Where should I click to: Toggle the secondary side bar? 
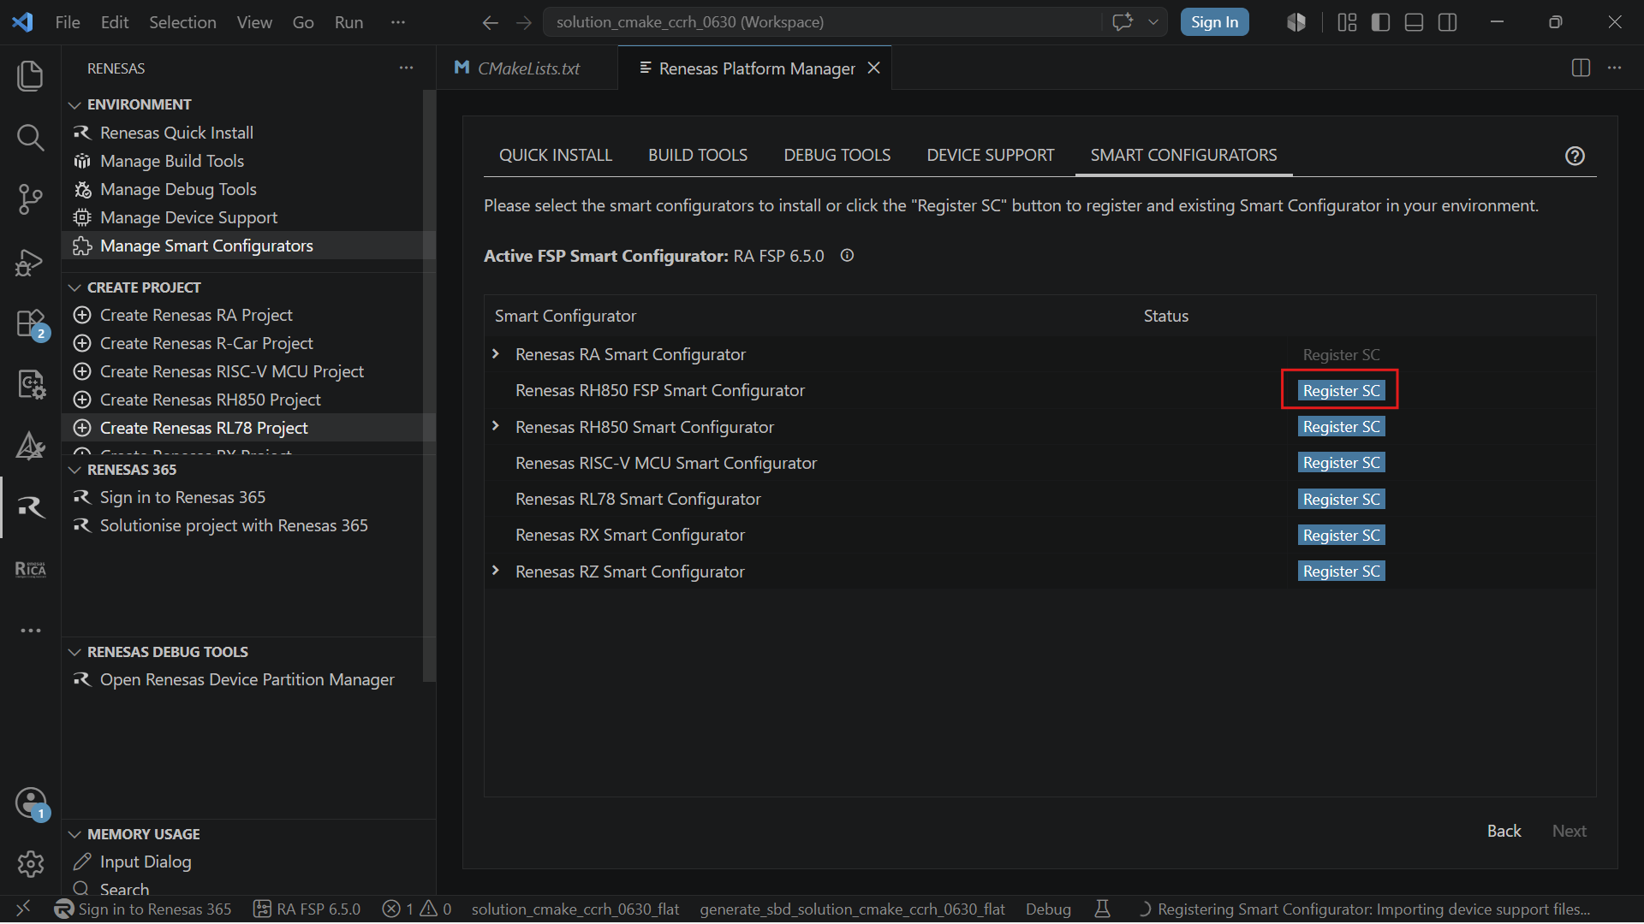coord(1448,22)
